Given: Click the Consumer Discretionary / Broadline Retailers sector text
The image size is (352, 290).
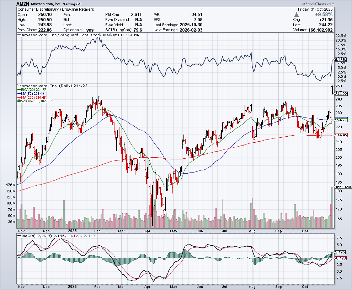Looking at the screenshot, I should click(x=56, y=9).
